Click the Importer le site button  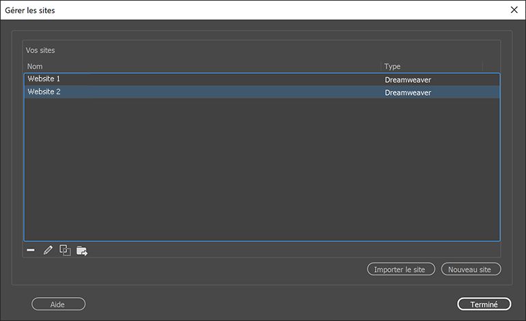click(x=401, y=269)
